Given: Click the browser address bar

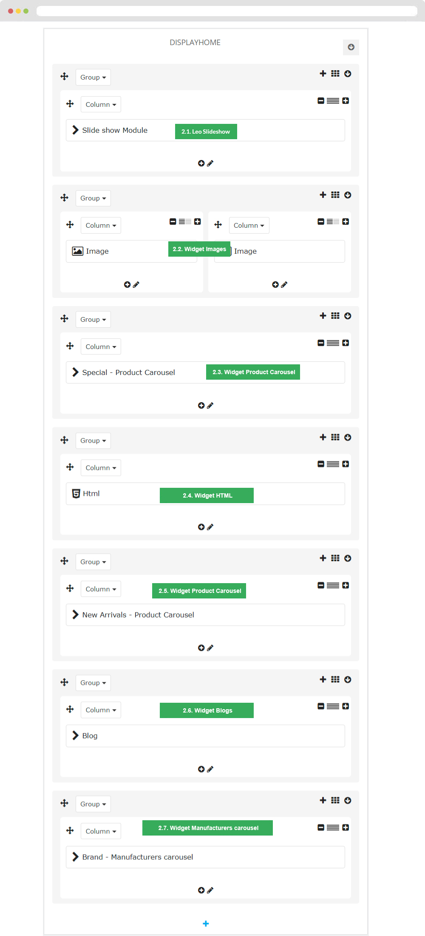Looking at the screenshot, I should coord(227,11).
